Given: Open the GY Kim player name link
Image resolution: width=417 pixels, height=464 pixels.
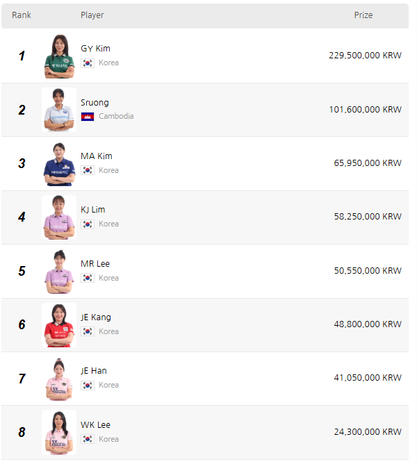Looking at the screenshot, I should [x=95, y=49].
